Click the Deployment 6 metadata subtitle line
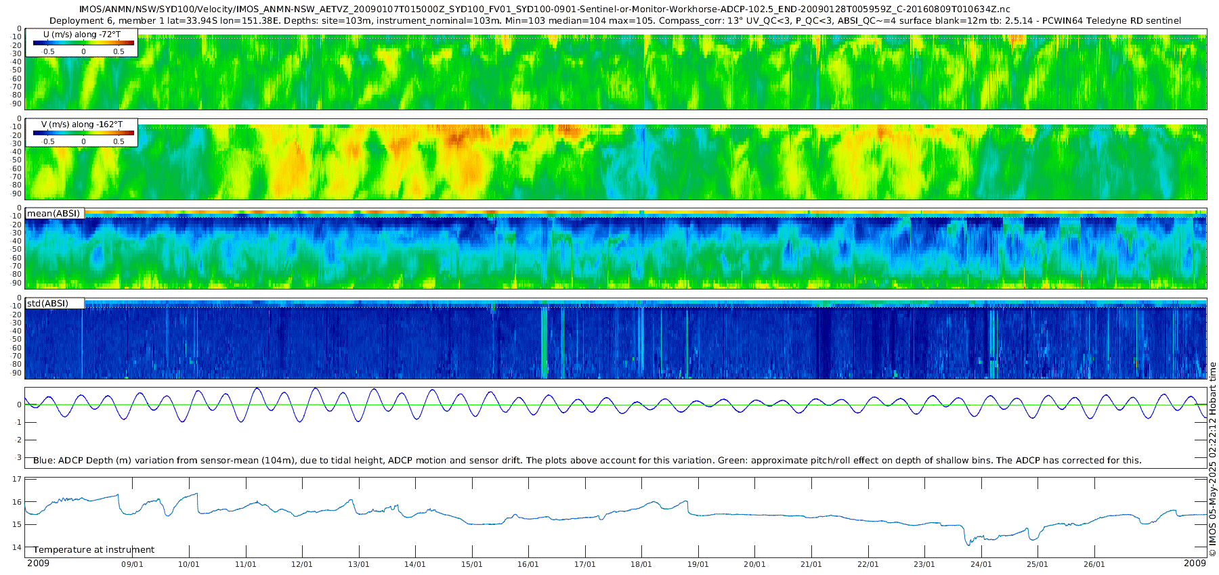1219x575 pixels. tap(616, 21)
